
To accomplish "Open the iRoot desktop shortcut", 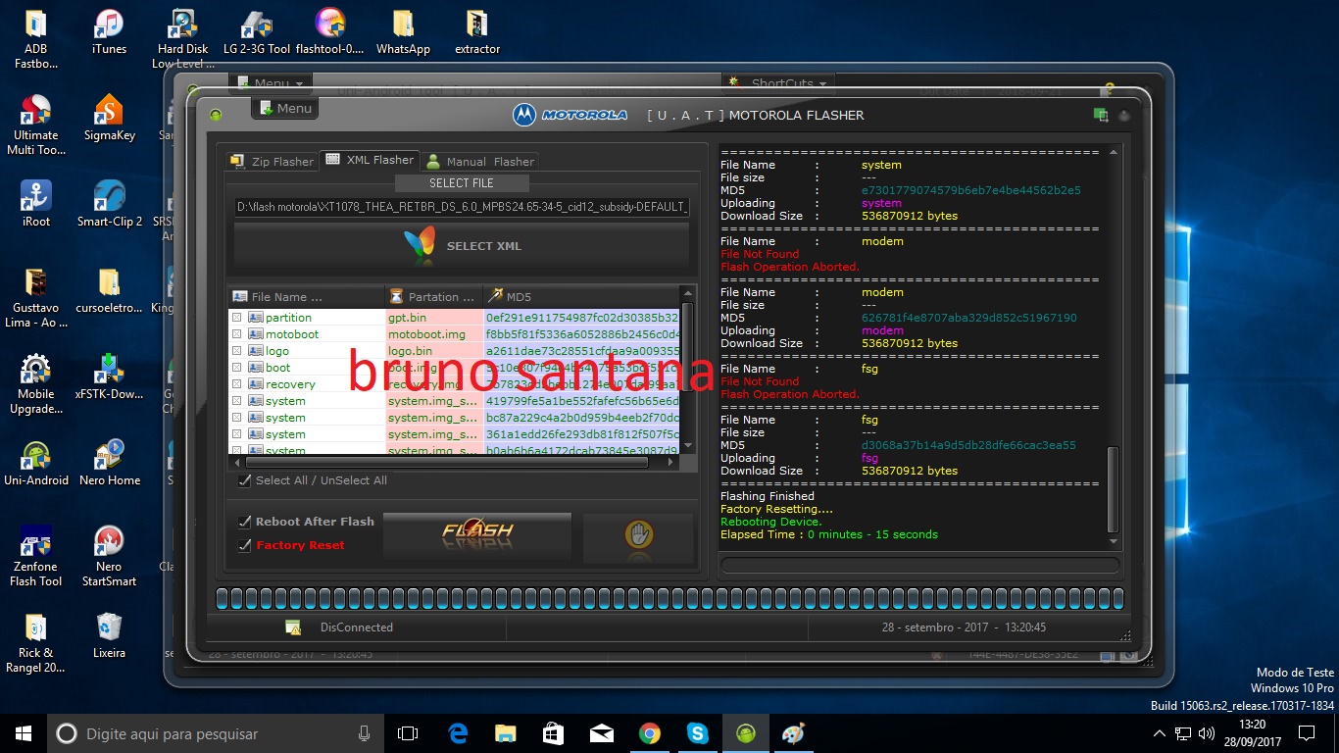I will [x=35, y=204].
